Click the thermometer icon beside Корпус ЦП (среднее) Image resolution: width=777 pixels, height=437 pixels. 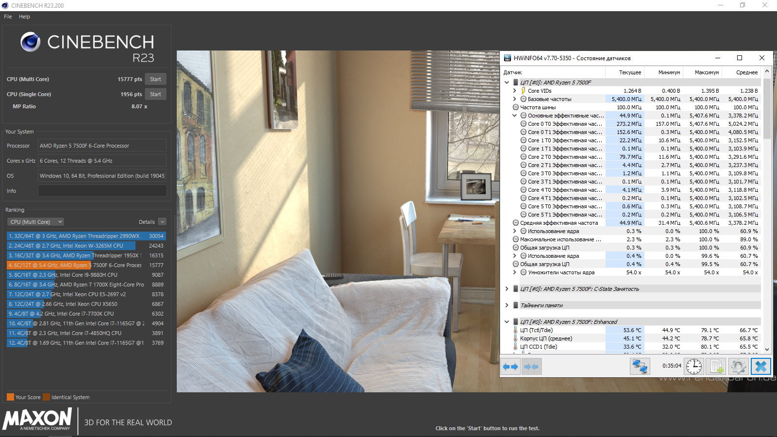tap(516, 338)
